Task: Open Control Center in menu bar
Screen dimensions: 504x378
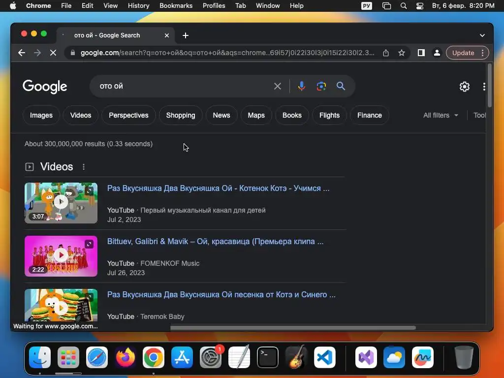Action: pos(419,6)
